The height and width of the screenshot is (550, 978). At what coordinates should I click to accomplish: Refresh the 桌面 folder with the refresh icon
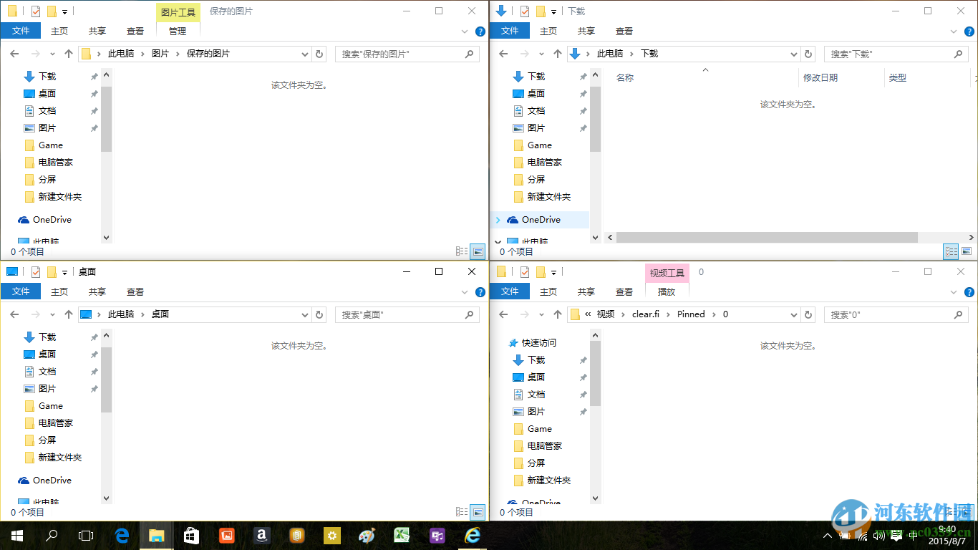tap(319, 314)
